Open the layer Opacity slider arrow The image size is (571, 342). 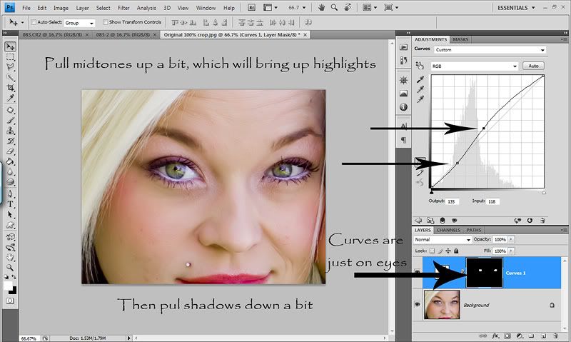tap(511, 239)
